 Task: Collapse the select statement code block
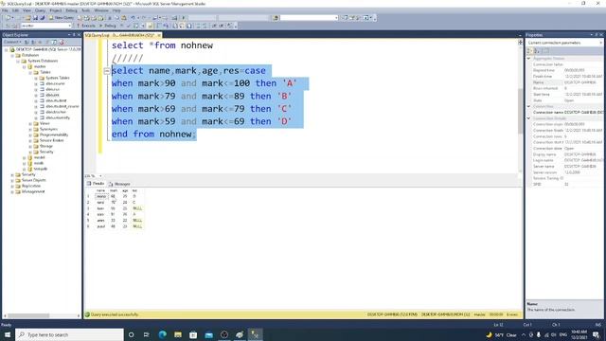(x=107, y=71)
